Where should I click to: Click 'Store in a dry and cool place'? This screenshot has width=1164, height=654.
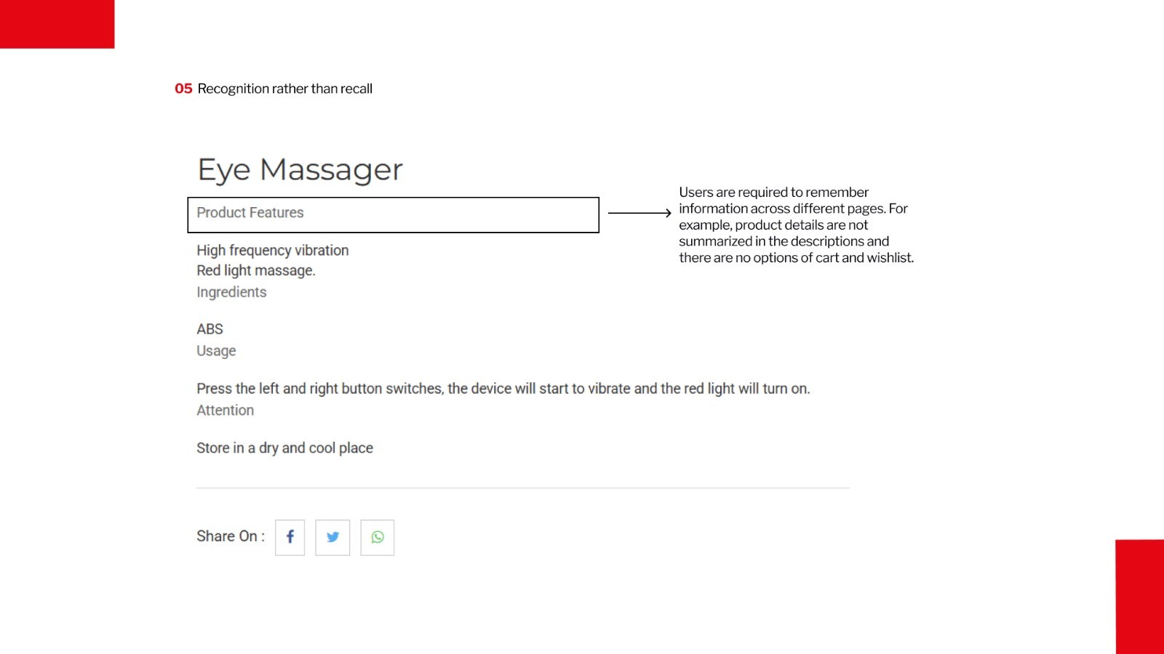click(x=284, y=448)
